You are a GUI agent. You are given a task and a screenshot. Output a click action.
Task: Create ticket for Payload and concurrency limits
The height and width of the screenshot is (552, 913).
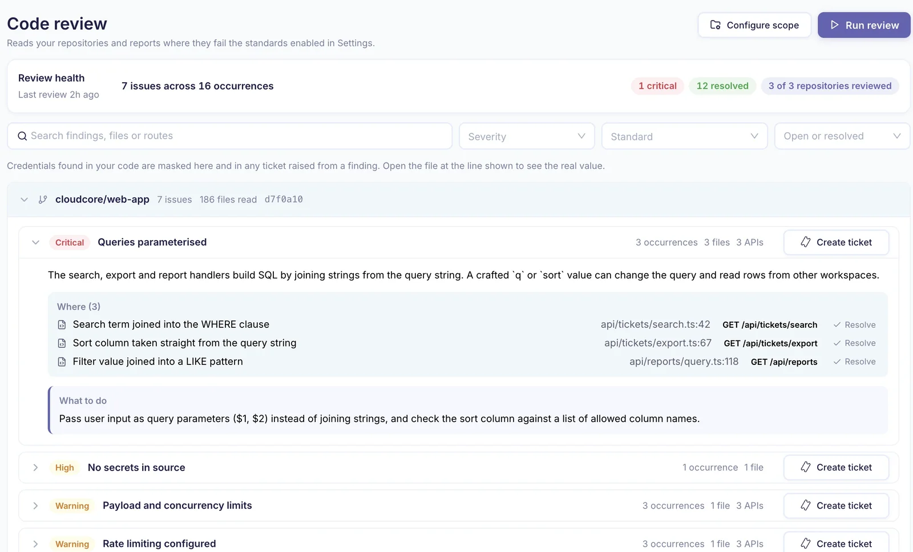point(836,506)
